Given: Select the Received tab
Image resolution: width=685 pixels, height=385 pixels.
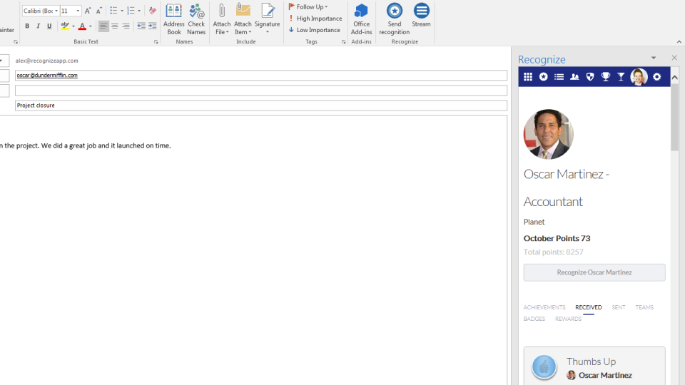Looking at the screenshot, I should click(x=589, y=307).
